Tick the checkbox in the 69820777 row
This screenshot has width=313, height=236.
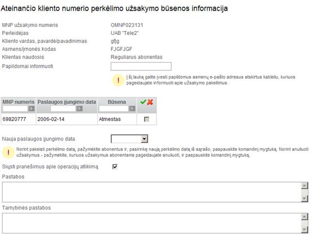(146, 119)
